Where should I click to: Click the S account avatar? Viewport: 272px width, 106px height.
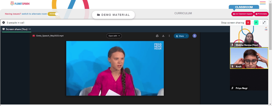[x=195, y=36]
